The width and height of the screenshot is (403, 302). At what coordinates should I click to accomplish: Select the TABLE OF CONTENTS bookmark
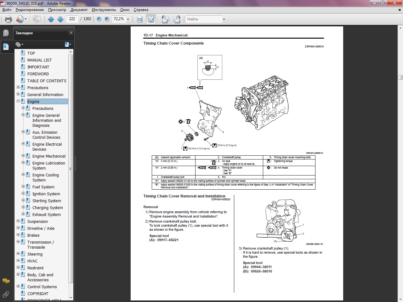47,81
